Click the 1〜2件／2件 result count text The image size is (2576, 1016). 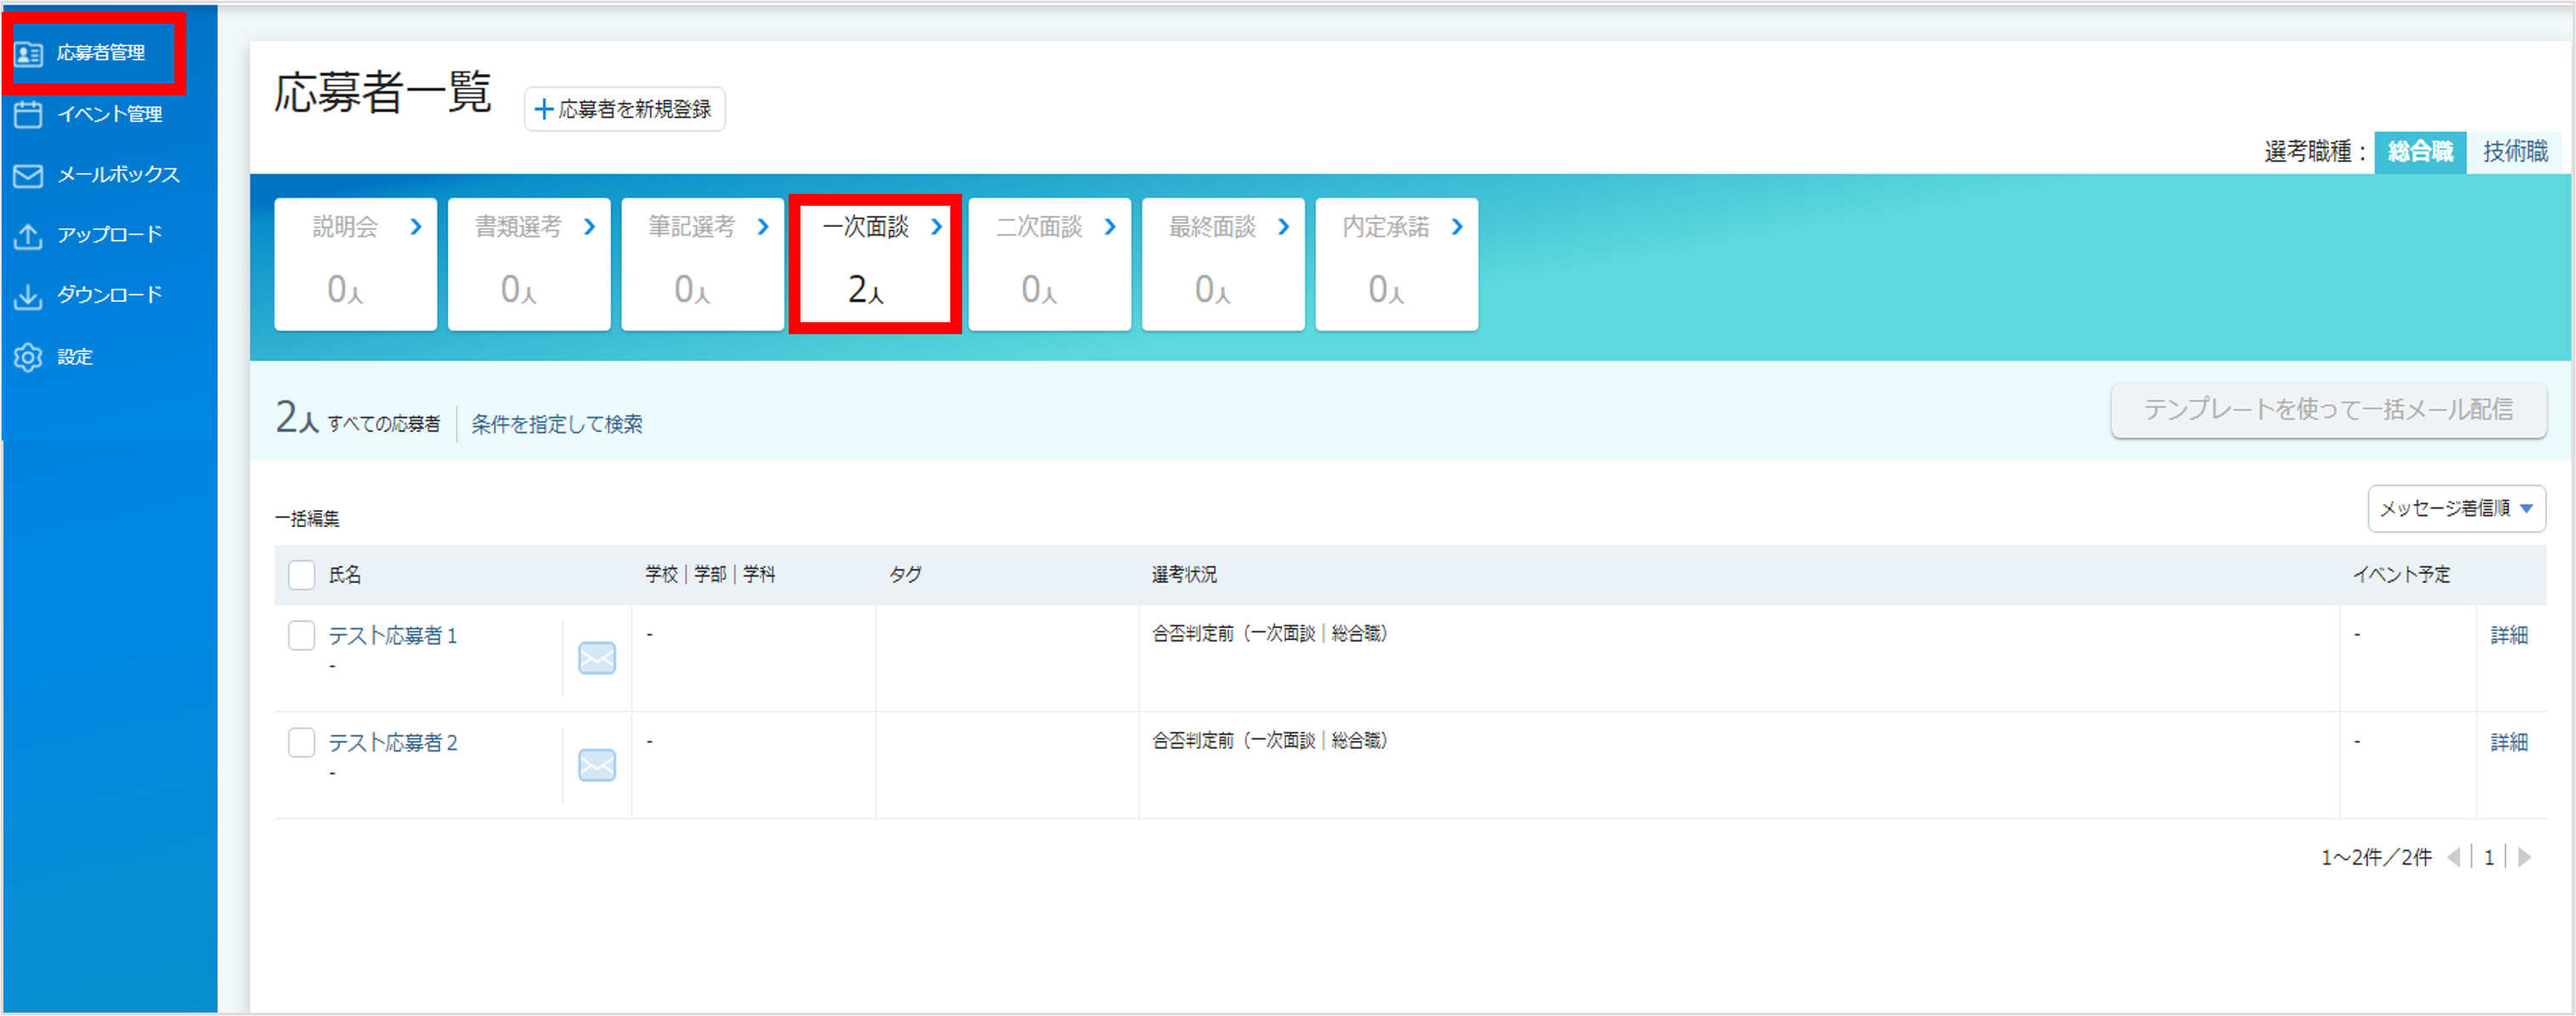[x=2376, y=857]
